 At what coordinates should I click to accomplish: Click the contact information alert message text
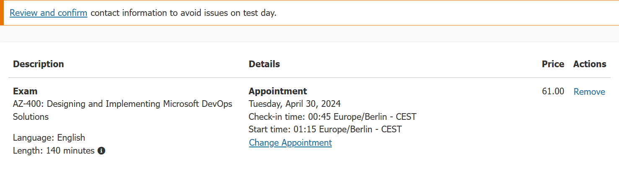(183, 13)
